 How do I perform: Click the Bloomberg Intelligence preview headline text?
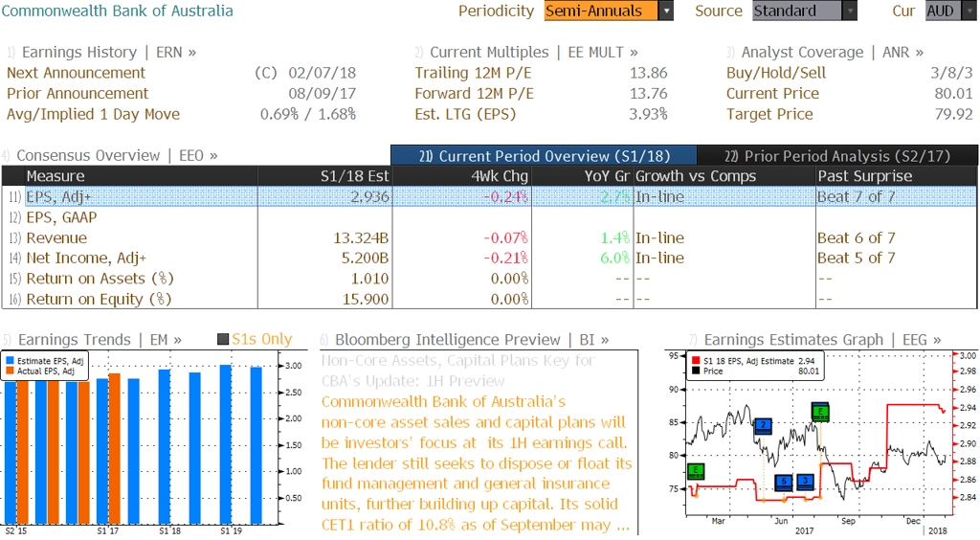click(x=458, y=370)
